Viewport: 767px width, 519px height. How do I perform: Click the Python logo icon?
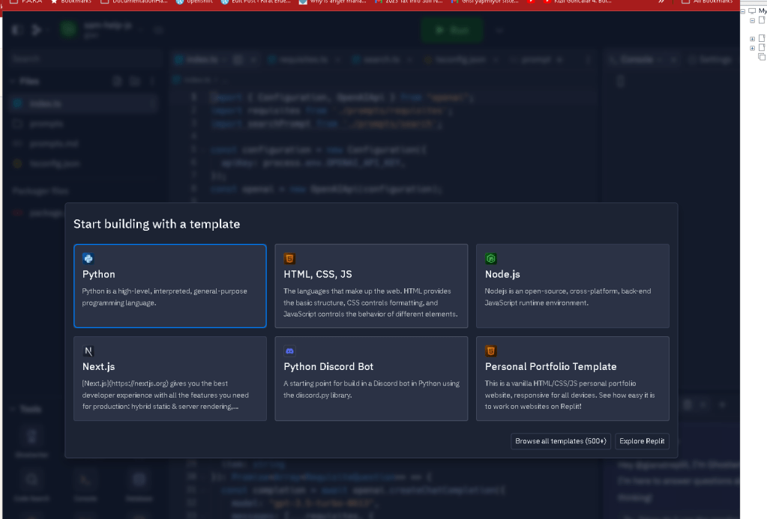tap(88, 258)
